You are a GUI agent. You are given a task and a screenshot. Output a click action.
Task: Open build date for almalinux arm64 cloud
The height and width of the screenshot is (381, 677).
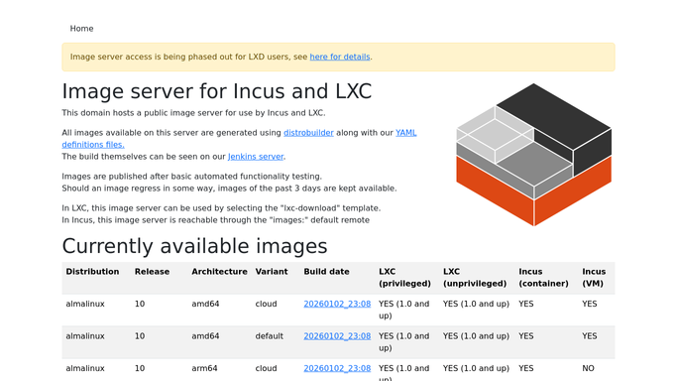337,368
